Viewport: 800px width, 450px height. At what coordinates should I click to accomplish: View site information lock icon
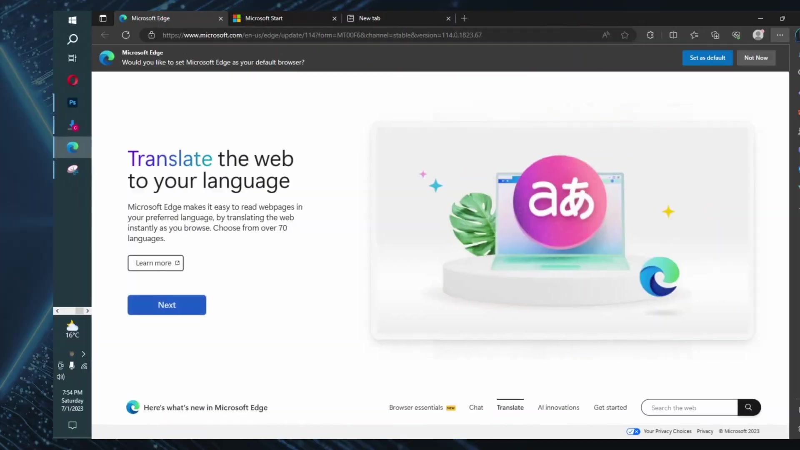152,35
